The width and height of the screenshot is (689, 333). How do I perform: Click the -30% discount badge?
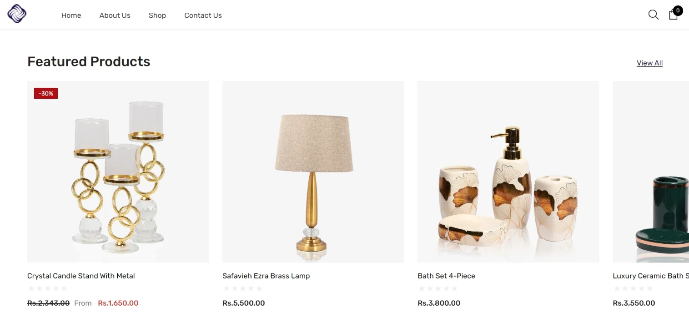click(x=46, y=93)
